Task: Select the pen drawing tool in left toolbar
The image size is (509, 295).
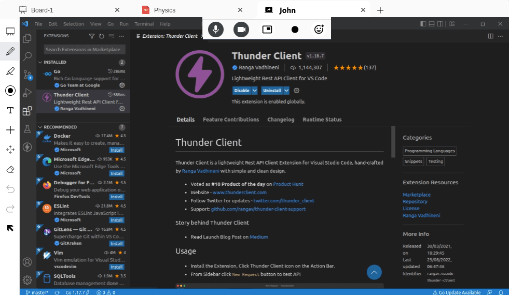Action: [10, 51]
